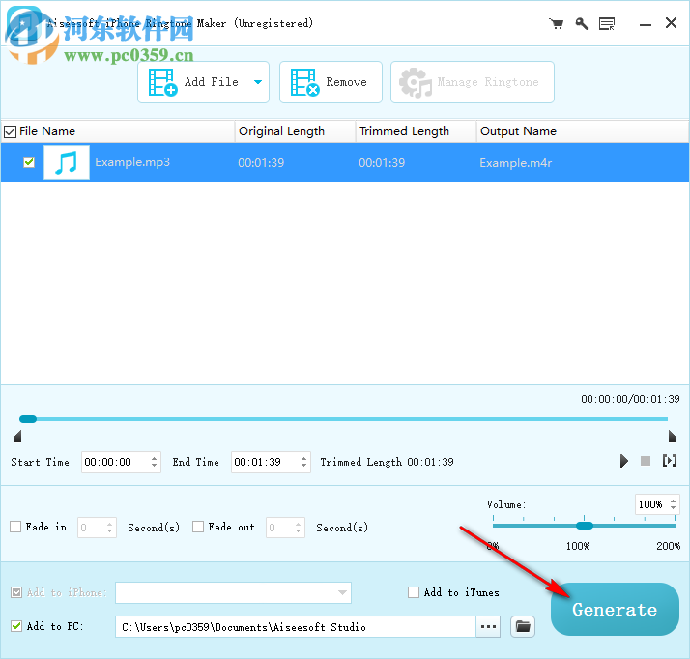Click the output folder path field
Screen dimensions: 690x659
296,626
